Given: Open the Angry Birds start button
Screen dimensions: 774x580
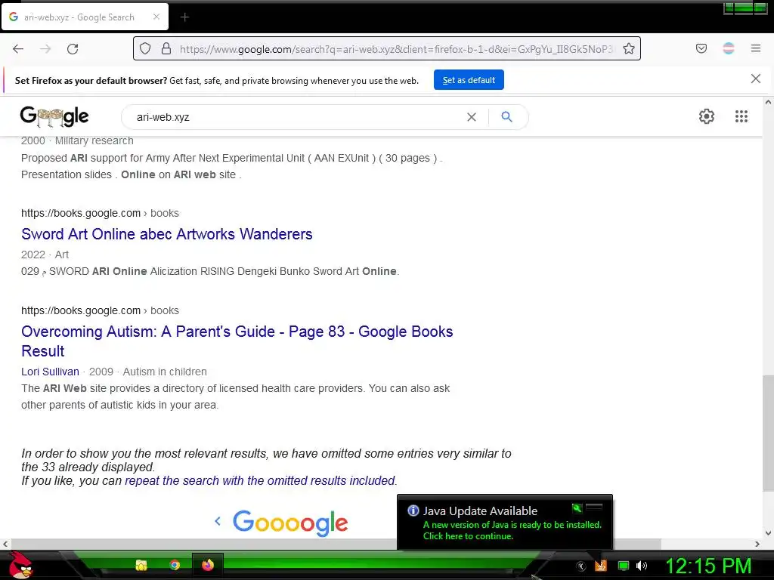Looking at the screenshot, I should [20, 565].
